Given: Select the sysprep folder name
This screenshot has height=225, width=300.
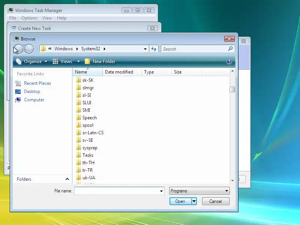Looking at the screenshot, I should [x=90, y=148].
